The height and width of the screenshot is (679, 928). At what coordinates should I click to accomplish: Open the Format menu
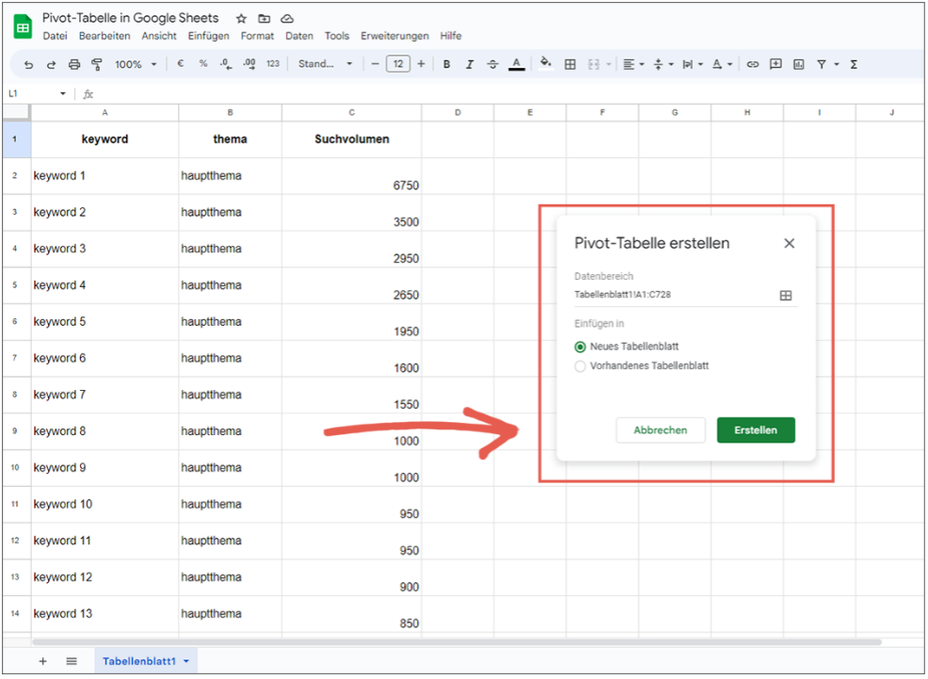coord(257,36)
